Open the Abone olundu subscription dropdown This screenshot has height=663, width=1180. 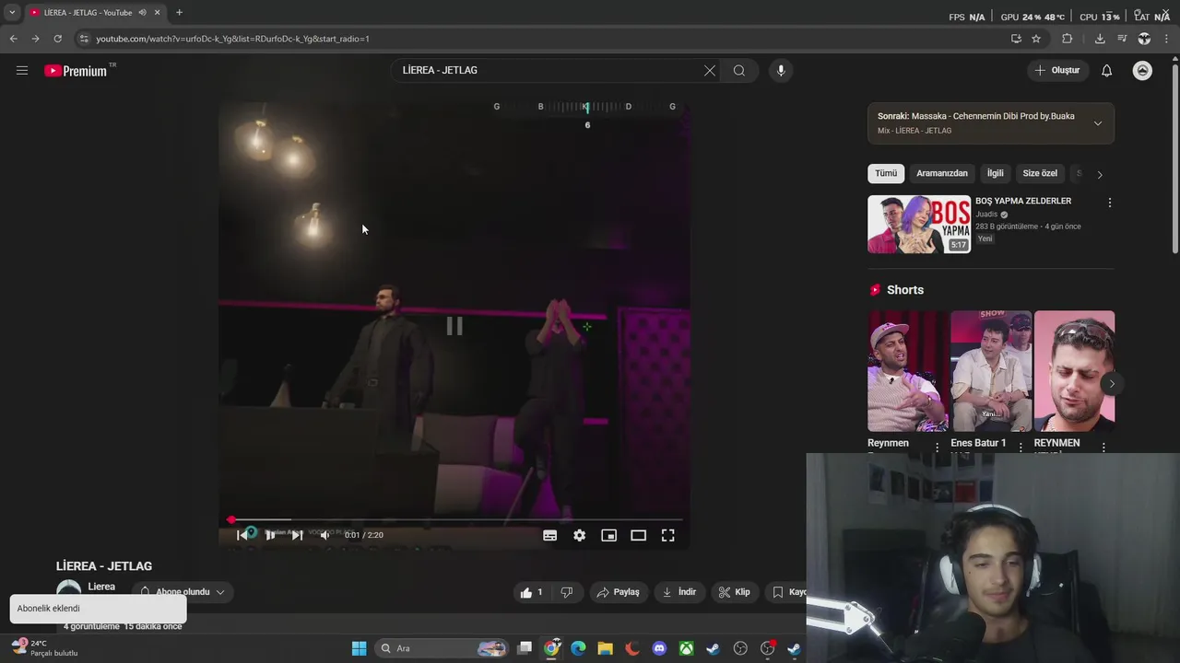183,592
